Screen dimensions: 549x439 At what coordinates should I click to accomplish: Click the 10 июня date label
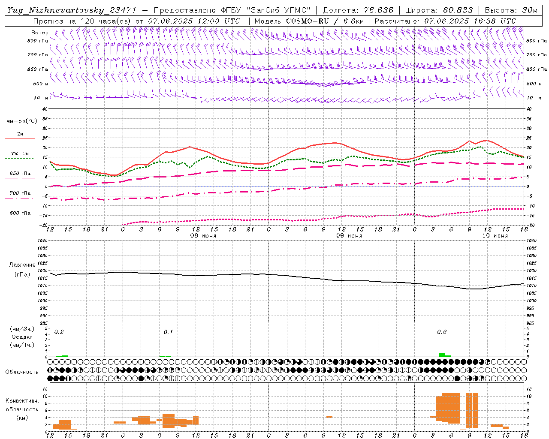(495, 236)
